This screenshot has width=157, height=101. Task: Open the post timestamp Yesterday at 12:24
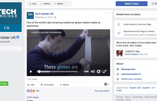[44, 17]
